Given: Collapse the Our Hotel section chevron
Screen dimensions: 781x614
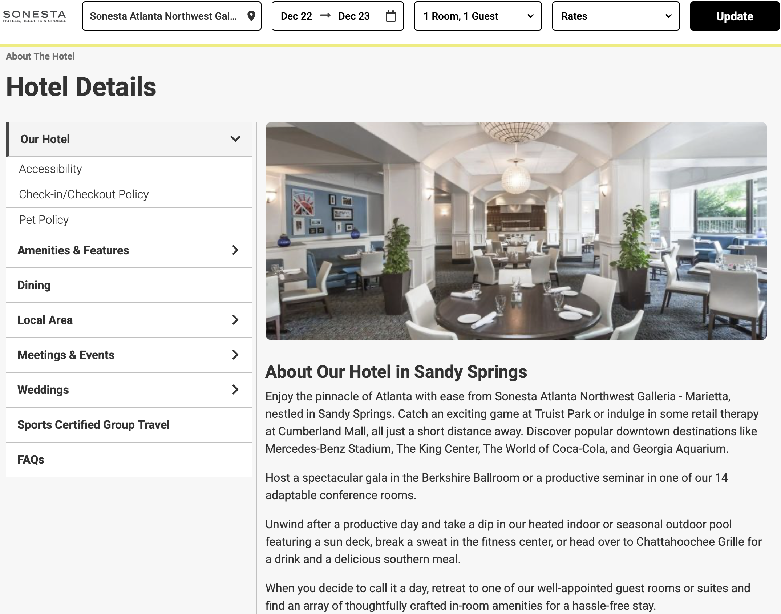Looking at the screenshot, I should point(235,139).
